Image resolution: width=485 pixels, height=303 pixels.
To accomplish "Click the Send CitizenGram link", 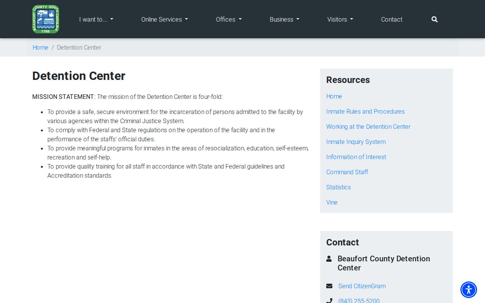I will [362, 286].
